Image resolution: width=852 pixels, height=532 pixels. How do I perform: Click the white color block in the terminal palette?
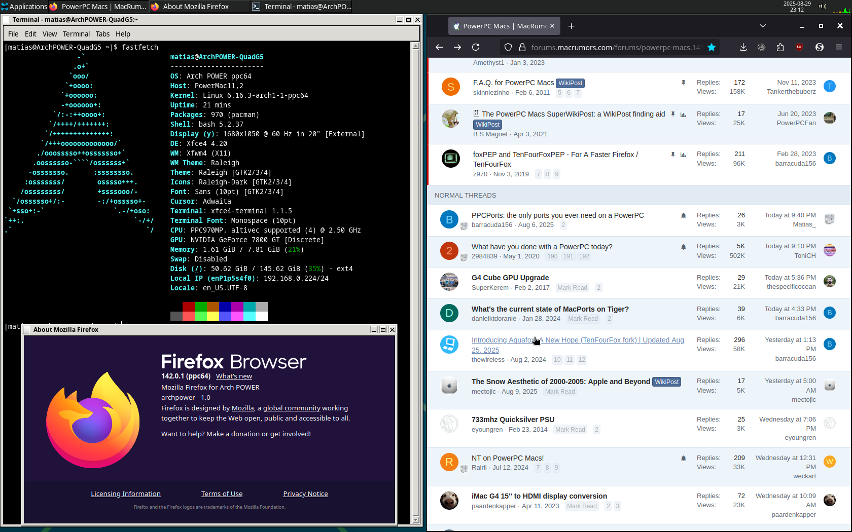tap(262, 316)
